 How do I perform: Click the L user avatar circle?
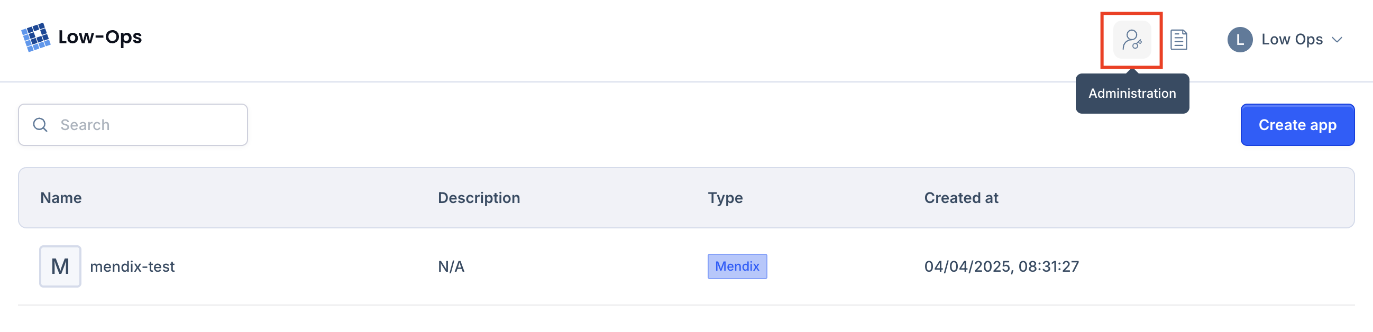(1240, 40)
